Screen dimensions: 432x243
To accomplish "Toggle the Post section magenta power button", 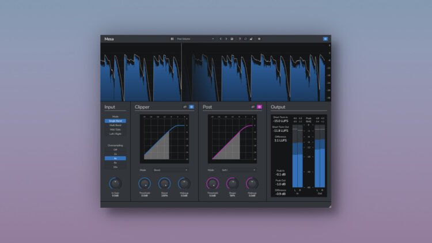I will [259, 107].
